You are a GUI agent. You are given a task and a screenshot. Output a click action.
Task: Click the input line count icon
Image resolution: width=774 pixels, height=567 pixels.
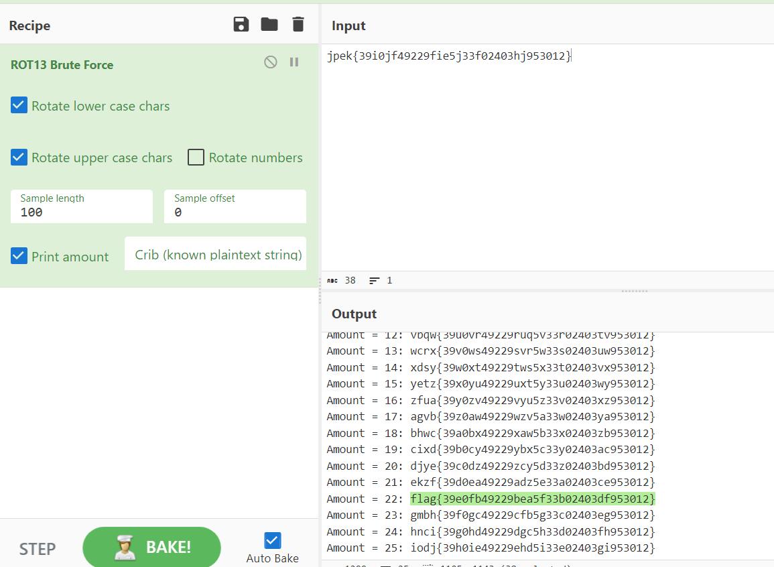pos(375,280)
